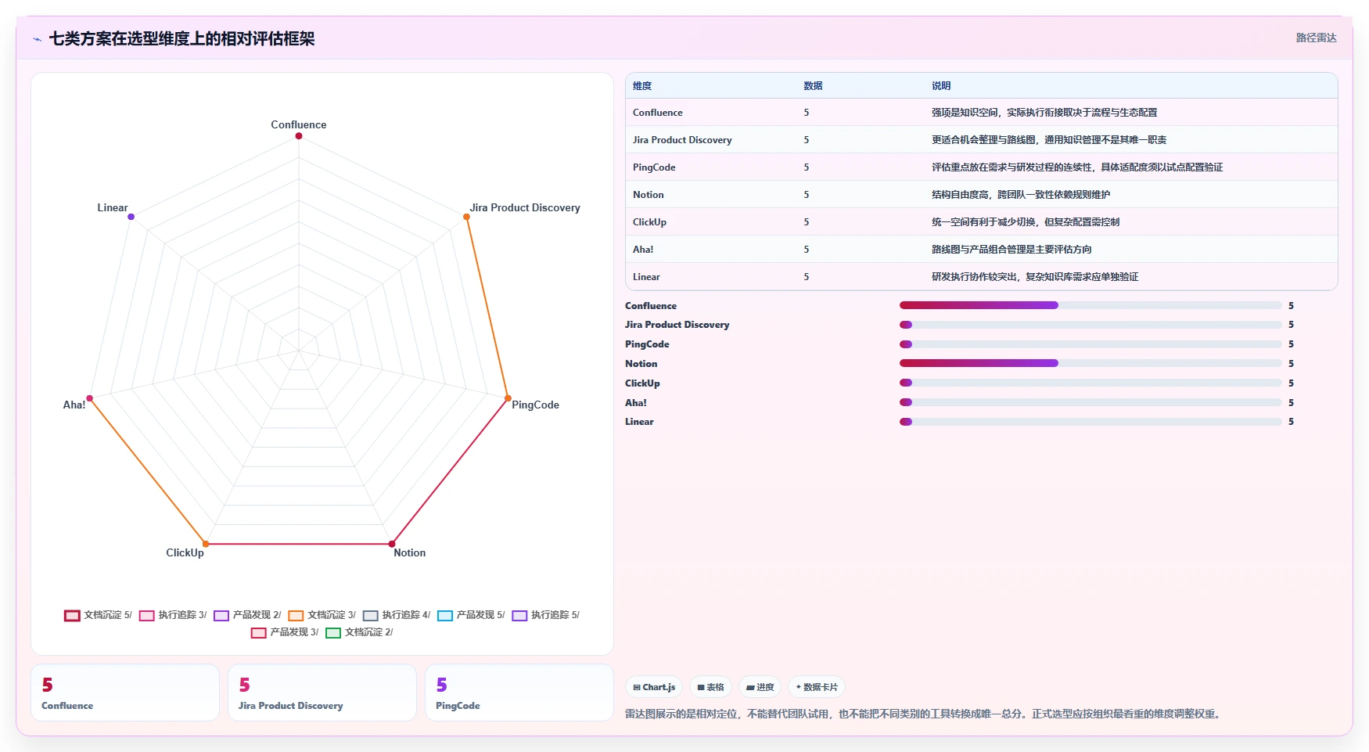Click '结构自由度高' description cell

point(1021,195)
